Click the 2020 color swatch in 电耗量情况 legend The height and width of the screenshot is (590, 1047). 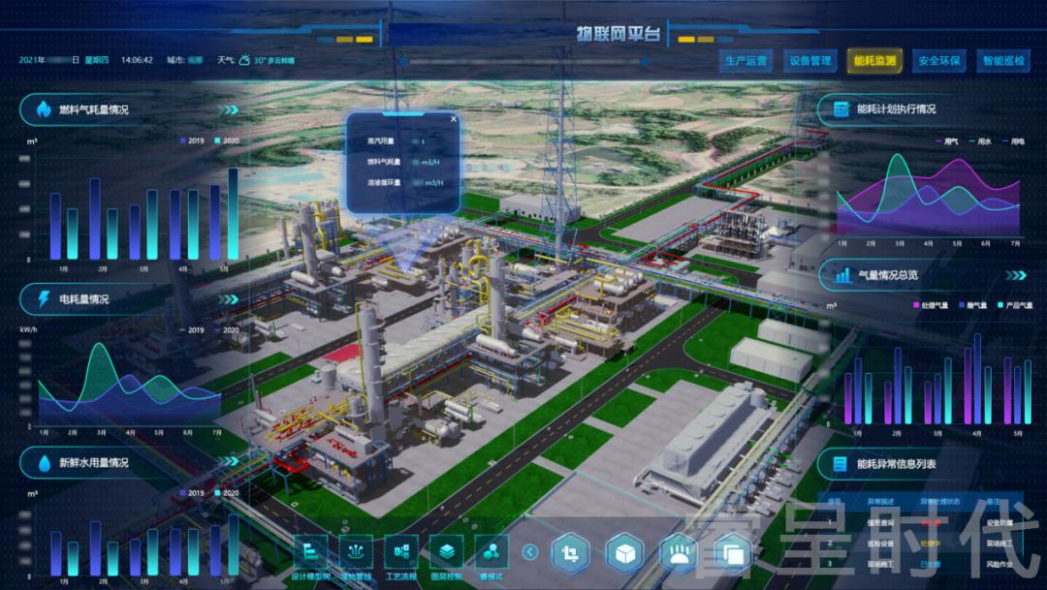click(x=218, y=330)
